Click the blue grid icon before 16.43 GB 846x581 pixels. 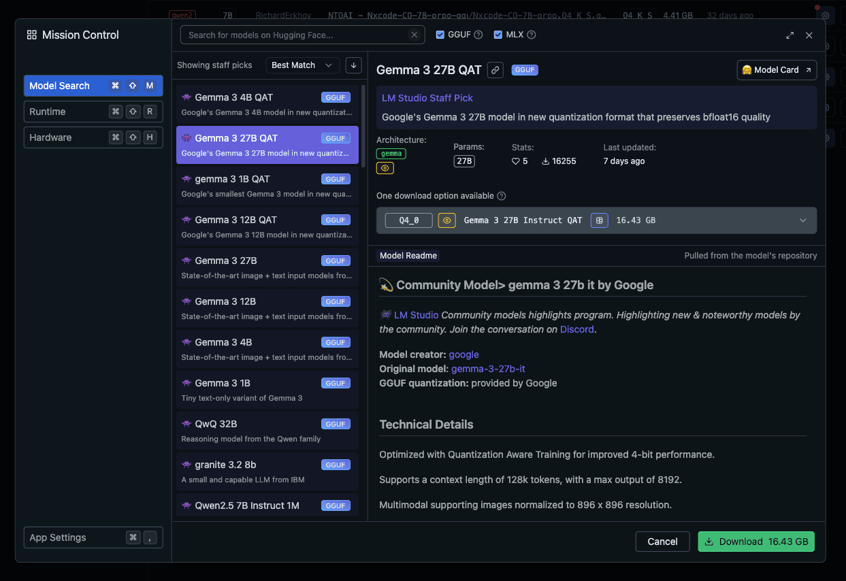600,220
